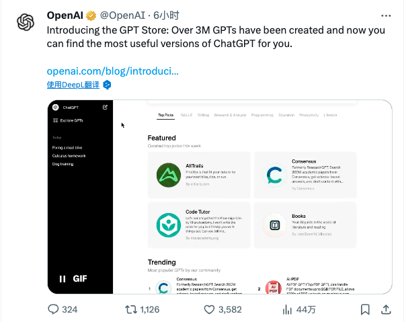
Task: Click the retweet icon
Action: coord(130,309)
